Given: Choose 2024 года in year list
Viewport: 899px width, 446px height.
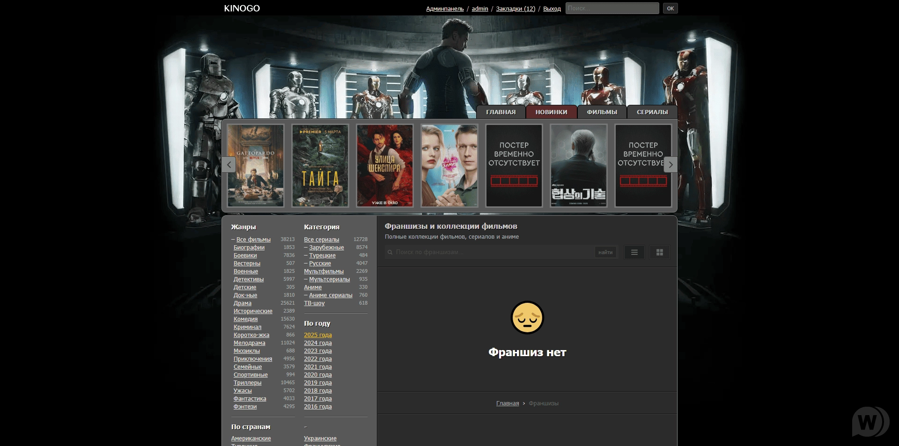Looking at the screenshot, I should [x=317, y=343].
